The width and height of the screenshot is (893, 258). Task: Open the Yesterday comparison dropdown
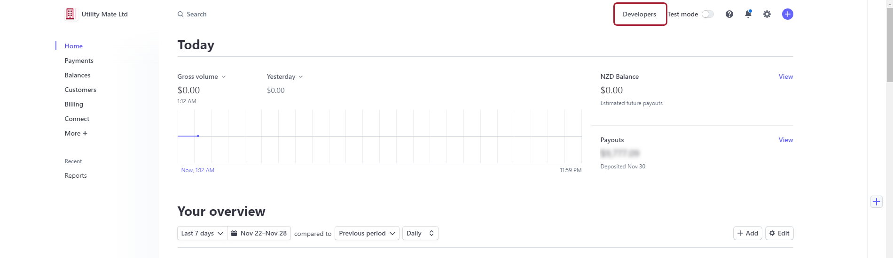coord(285,76)
